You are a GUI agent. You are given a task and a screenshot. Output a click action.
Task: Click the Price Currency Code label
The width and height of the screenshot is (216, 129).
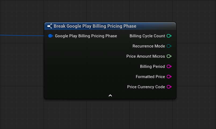pyautogui.click(x=146, y=87)
